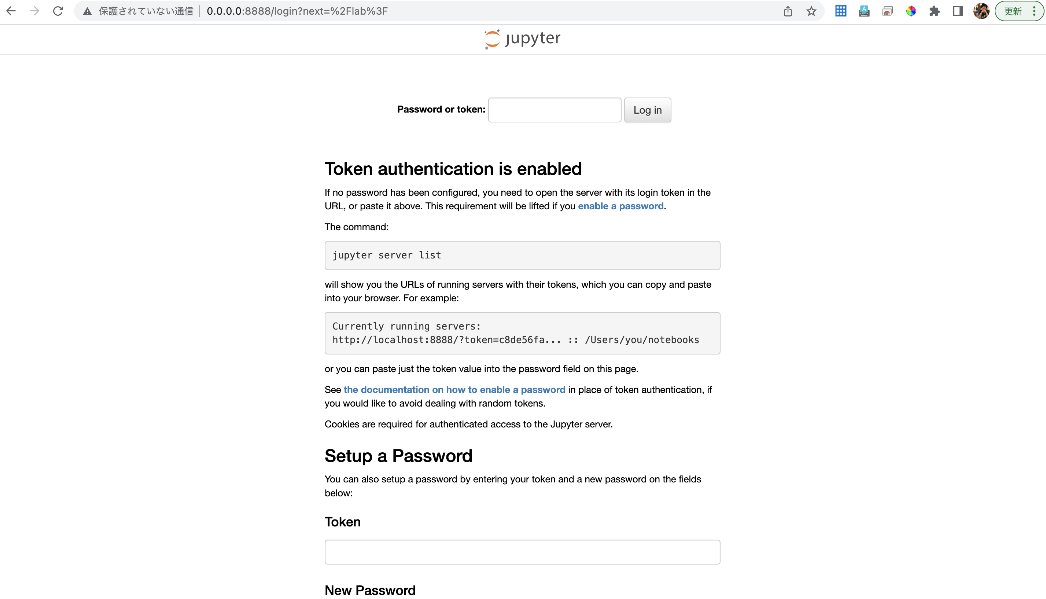Image resolution: width=1046 pixels, height=599 pixels.
Task: Open the extensions puzzle-piece menu
Action: 935,11
